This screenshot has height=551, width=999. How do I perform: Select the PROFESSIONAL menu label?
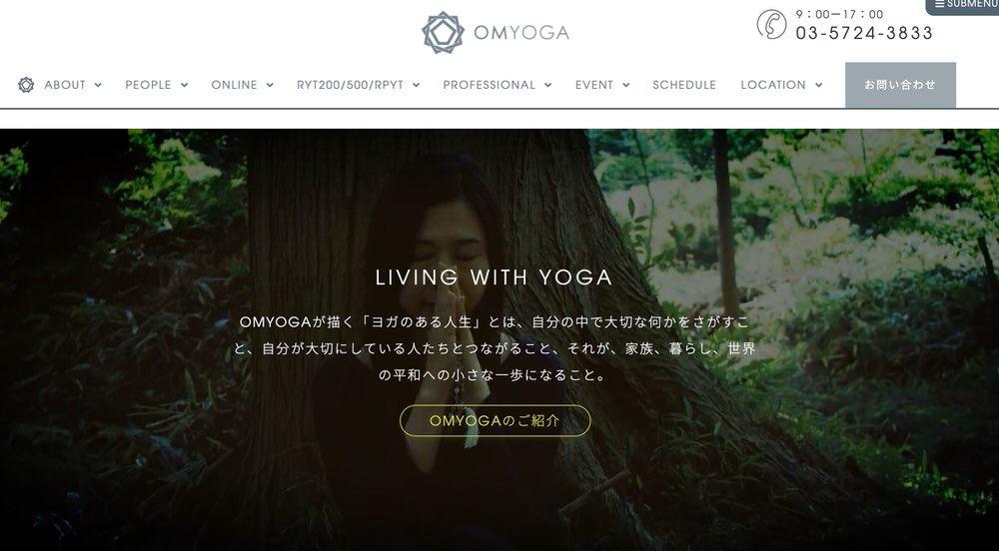coord(490,85)
